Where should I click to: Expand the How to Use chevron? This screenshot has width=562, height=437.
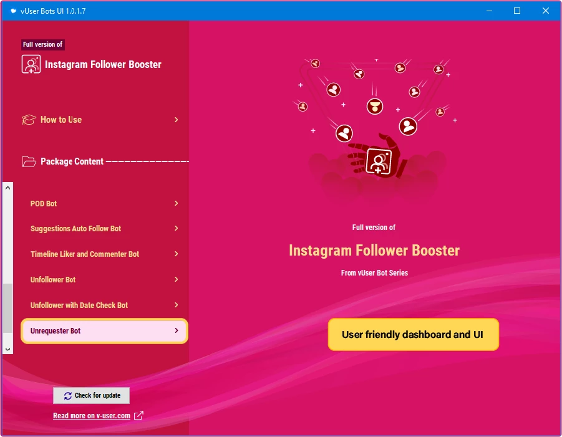pyautogui.click(x=177, y=120)
